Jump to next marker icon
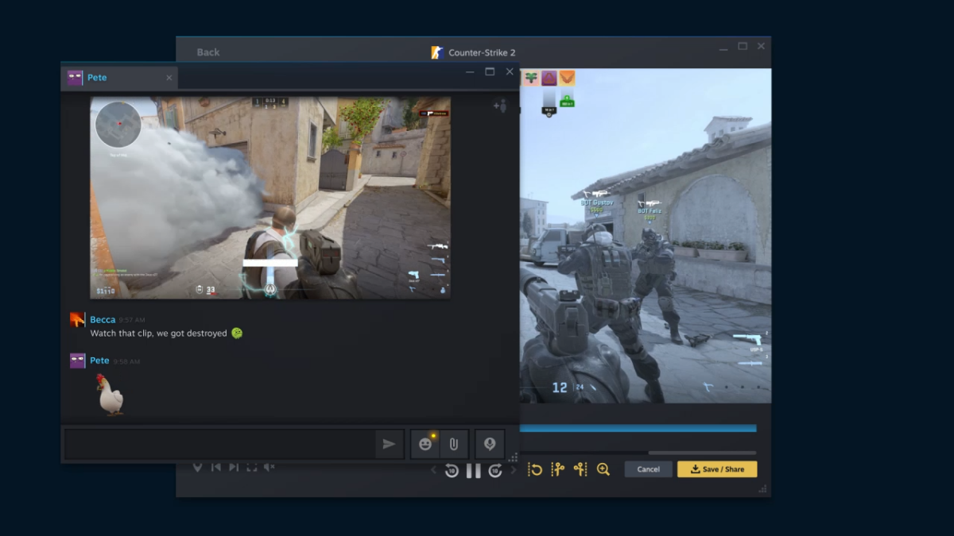The height and width of the screenshot is (536, 954). pos(234,467)
